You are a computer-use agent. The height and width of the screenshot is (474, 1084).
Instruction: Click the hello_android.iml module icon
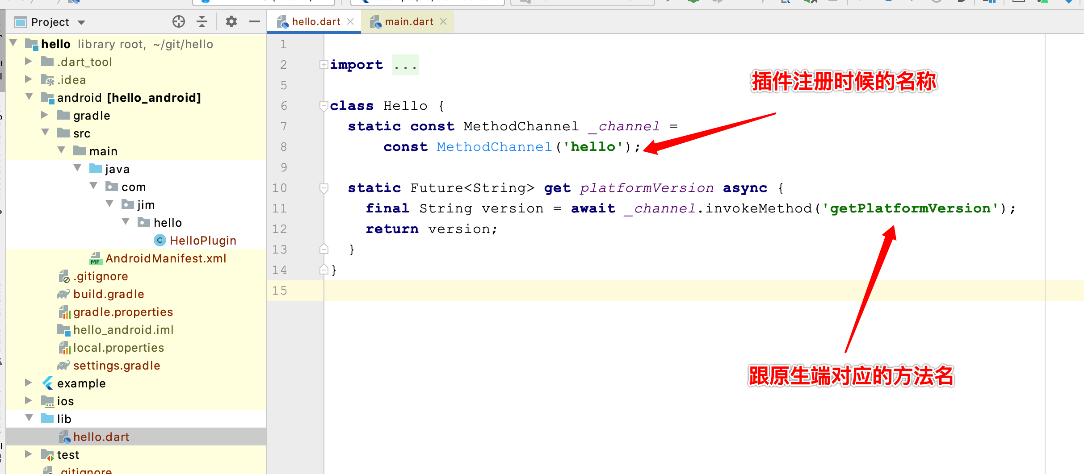pyautogui.click(x=64, y=330)
